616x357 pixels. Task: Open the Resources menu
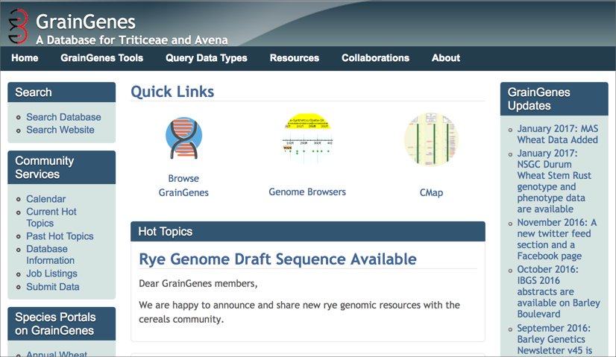(x=295, y=58)
